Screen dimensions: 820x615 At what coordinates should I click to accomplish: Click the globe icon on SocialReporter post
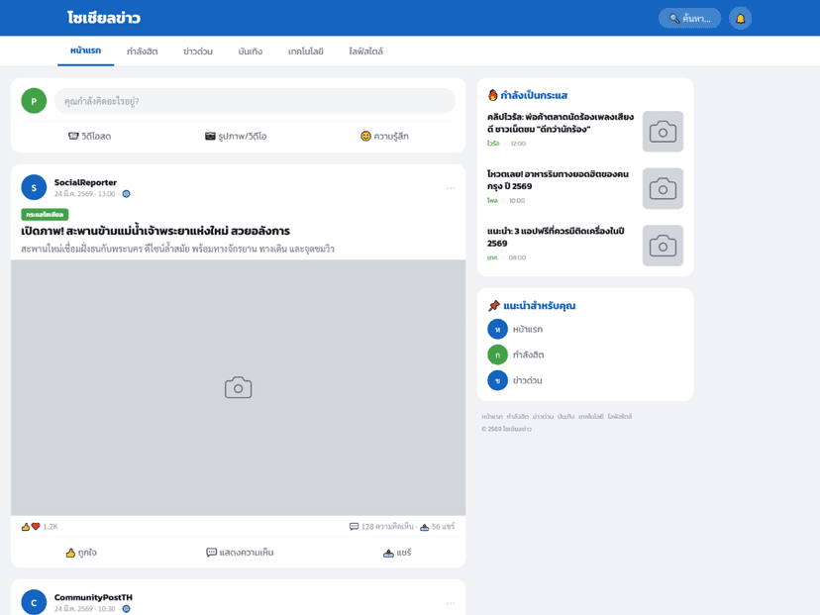click(x=126, y=194)
